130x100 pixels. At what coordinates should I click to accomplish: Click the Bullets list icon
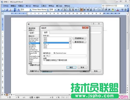click(x=103, y=10)
